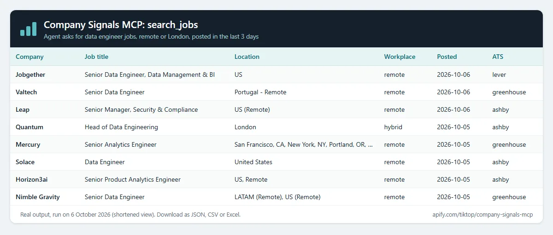Click 'ashby' ATS in Leap row
The height and width of the screenshot is (235, 553).
click(x=500, y=109)
